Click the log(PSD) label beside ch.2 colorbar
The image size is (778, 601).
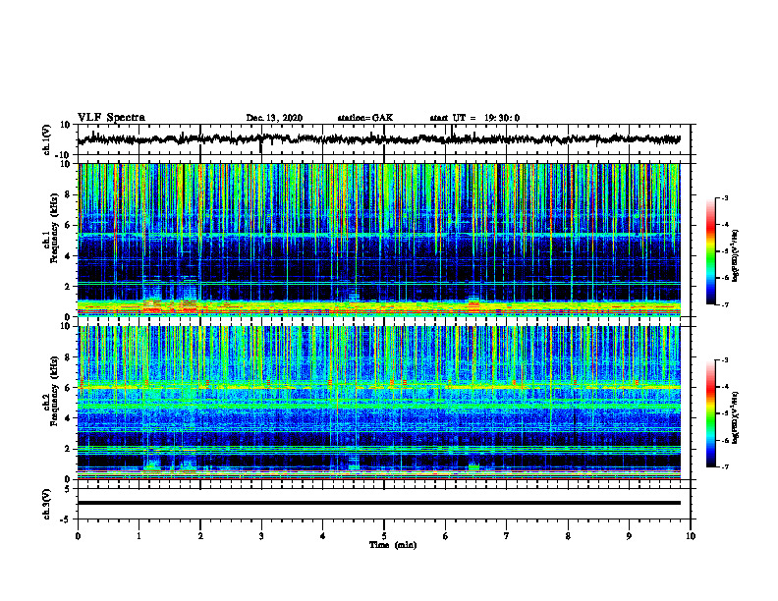(736, 417)
